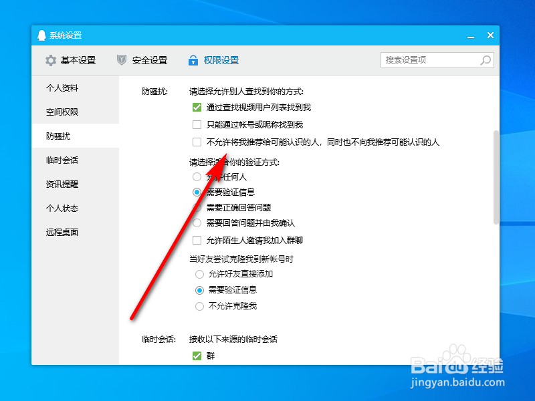The image size is (535, 401).
Task: Click the QQ penguin logo in title bar
Action: pos(41,35)
